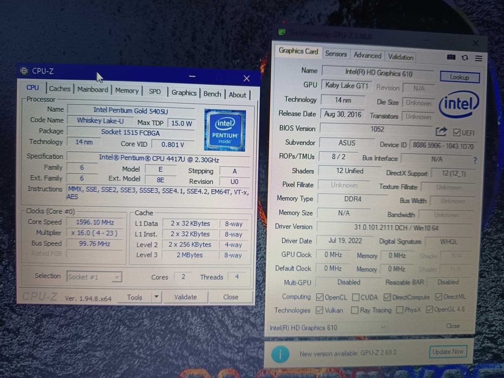Click the Socket 1515 FCBGA package value
504x378 pixels.
tap(131, 132)
